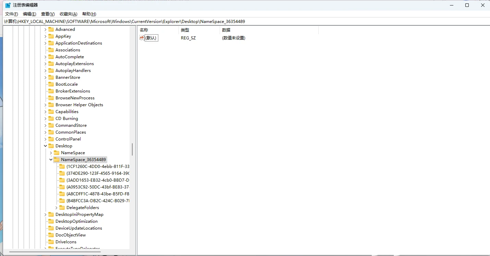
Task: Click the {3ADD1653-EB32 folder icon
Action: (62, 180)
